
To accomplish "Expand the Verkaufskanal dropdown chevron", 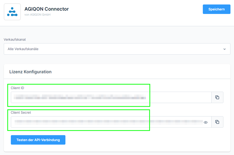I will click(x=225, y=49).
